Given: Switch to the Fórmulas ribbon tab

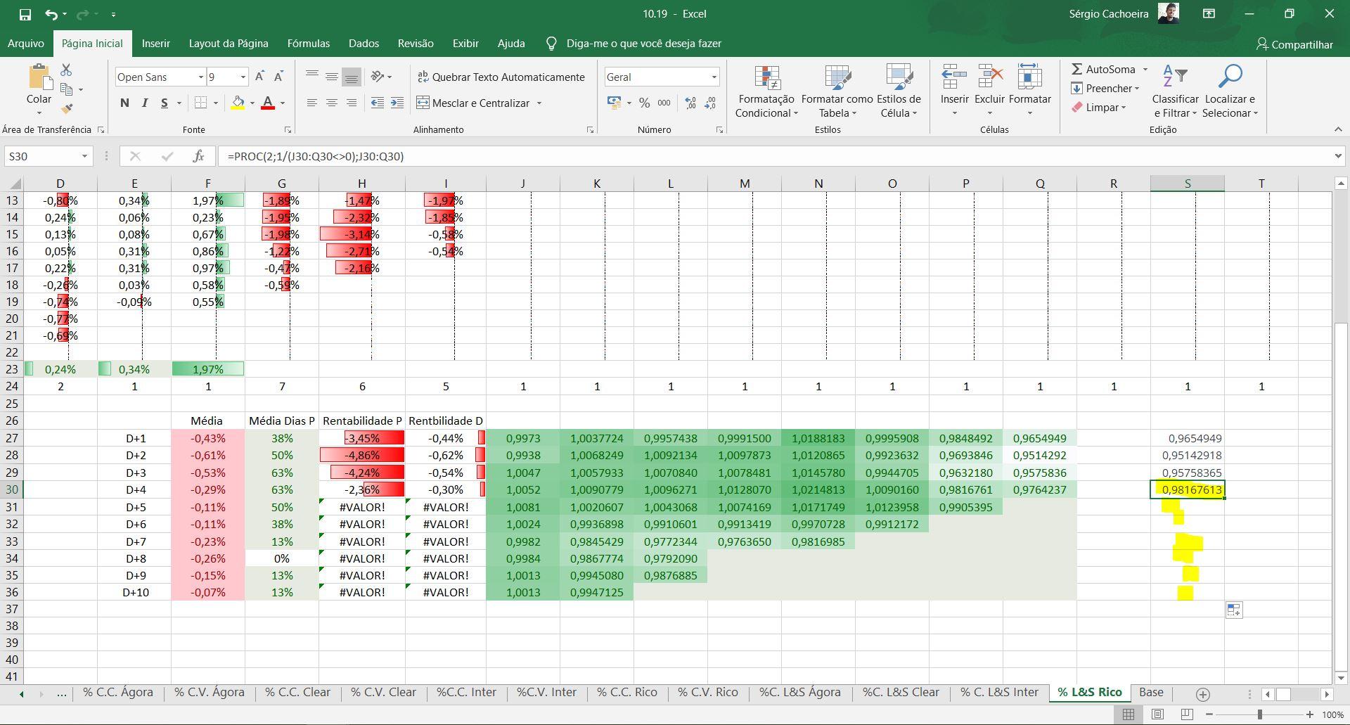Looking at the screenshot, I should (308, 43).
